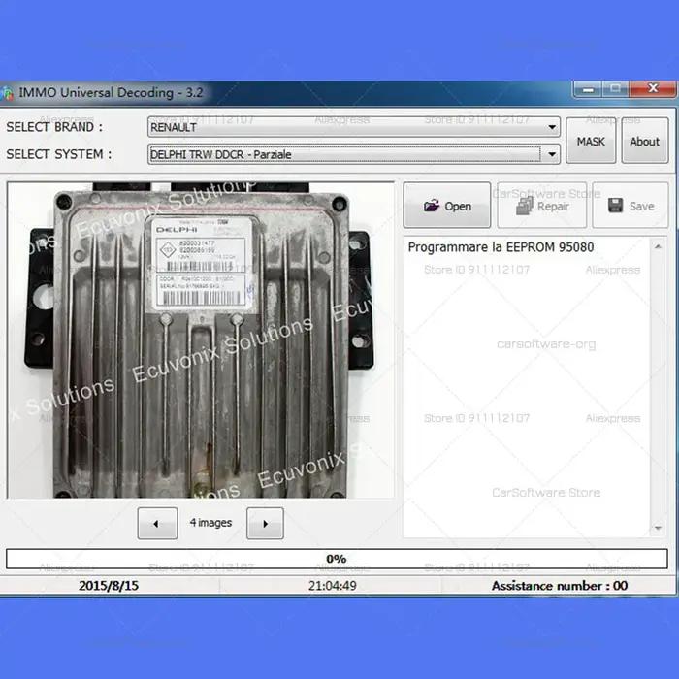Expand the SELECT BRAND dropdown arrow
The image size is (679, 679).
[552, 127]
